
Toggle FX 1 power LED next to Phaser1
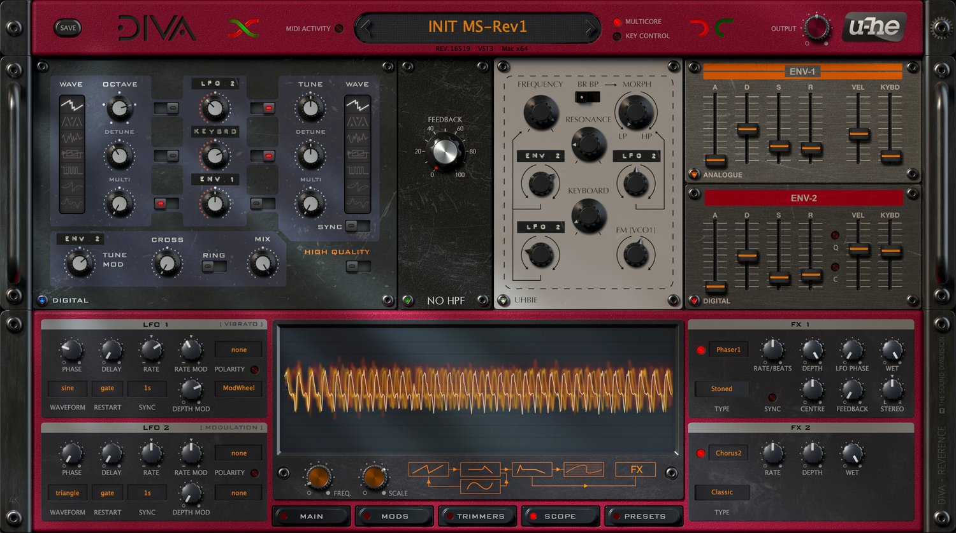click(700, 350)
